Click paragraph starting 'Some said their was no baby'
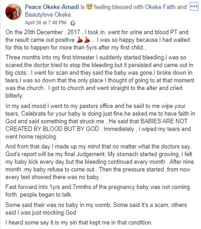Viewport: 201px width, 229px height. pos(96,209)
